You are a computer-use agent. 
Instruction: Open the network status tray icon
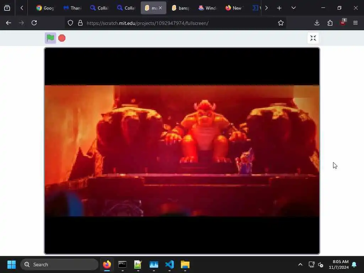(x=311, y=264)
